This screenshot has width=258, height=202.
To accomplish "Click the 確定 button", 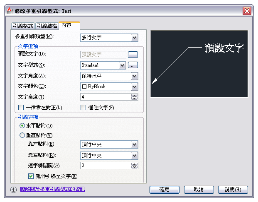I will click(x=165, y=190).
